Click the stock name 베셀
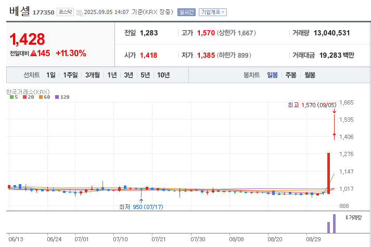Image resolution: width=371 pixels, height=247 pixels. click(20, 11)
